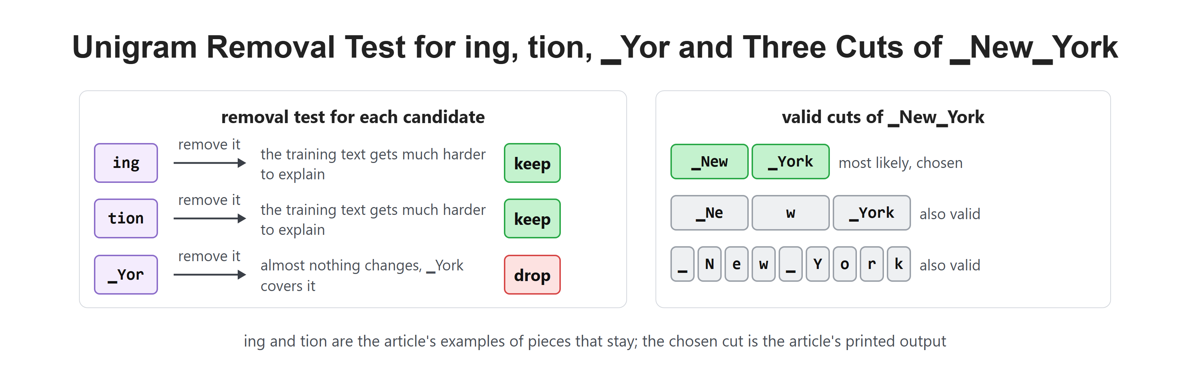This screenshot has width=1190, height=375.
Task: Click the purple ing candidate box
Action: point(126,163)
